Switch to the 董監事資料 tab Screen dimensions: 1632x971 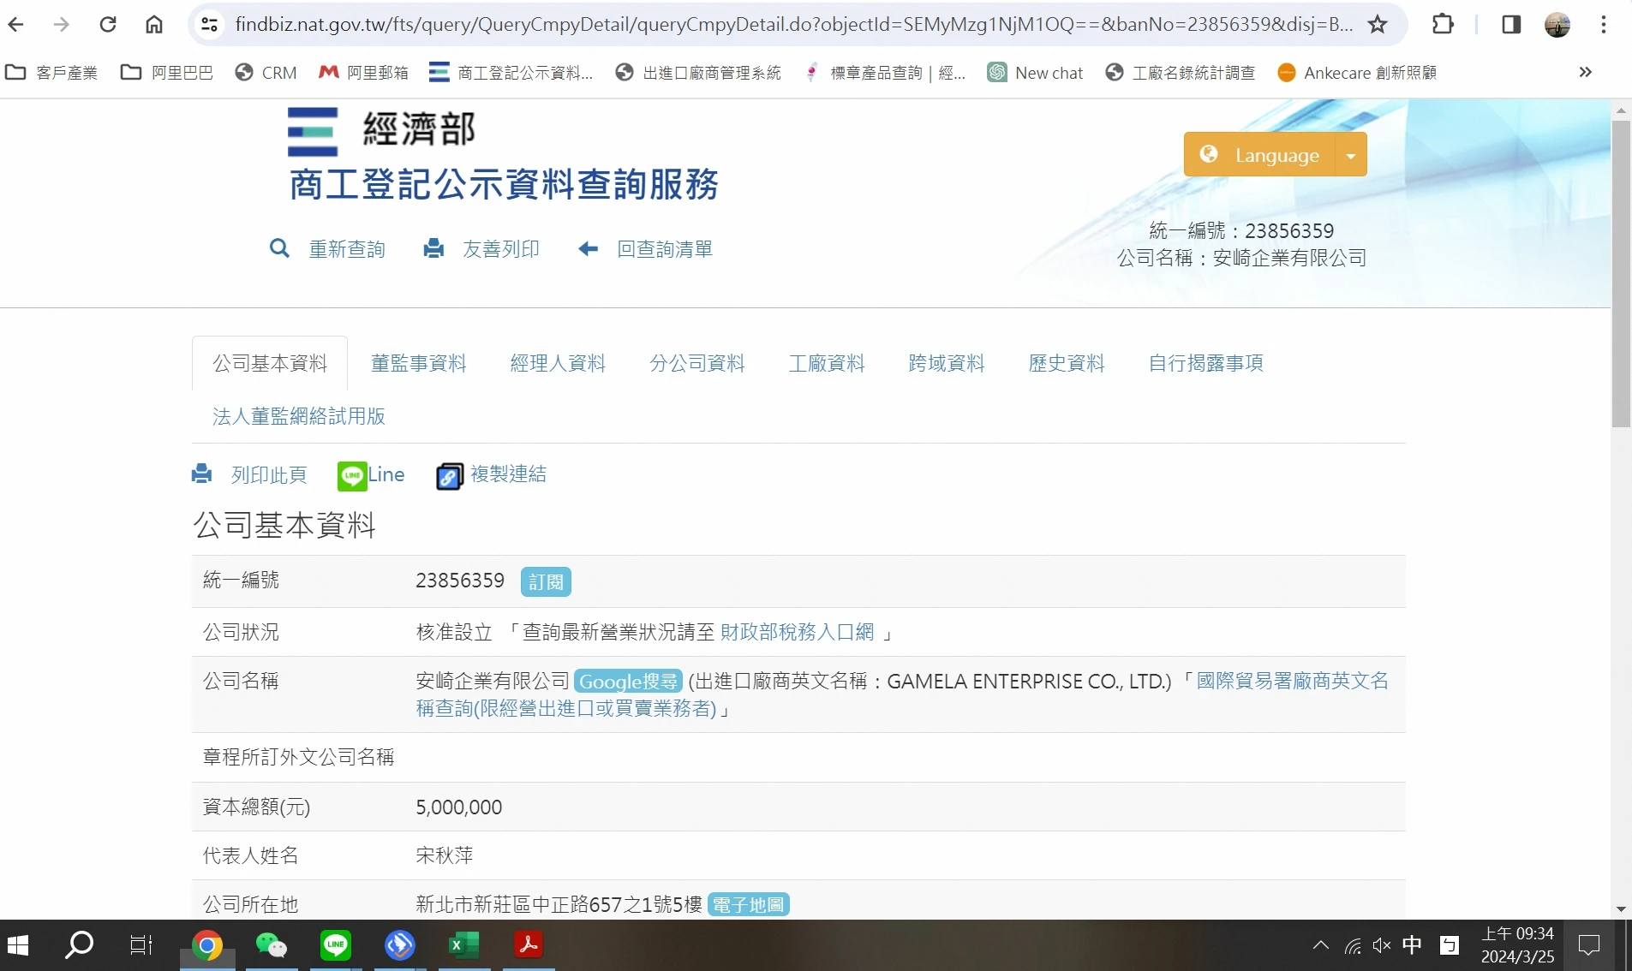(418, 363)
